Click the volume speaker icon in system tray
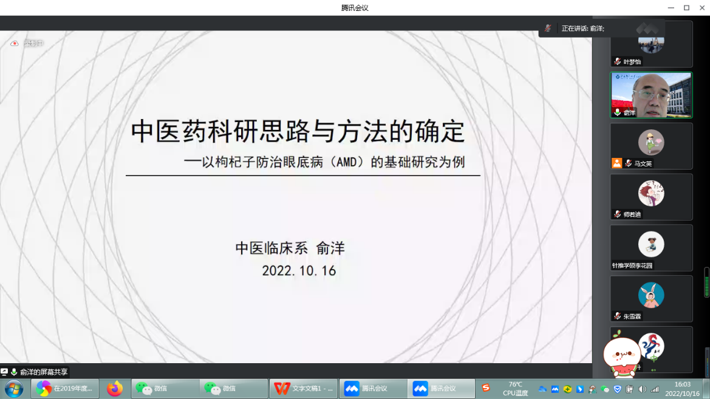The image size is (710, 399). (643, 389)
